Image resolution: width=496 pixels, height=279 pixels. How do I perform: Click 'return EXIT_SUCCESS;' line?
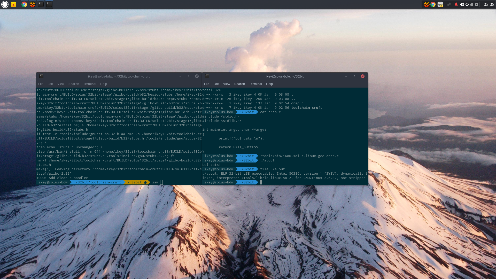(239, 147)
